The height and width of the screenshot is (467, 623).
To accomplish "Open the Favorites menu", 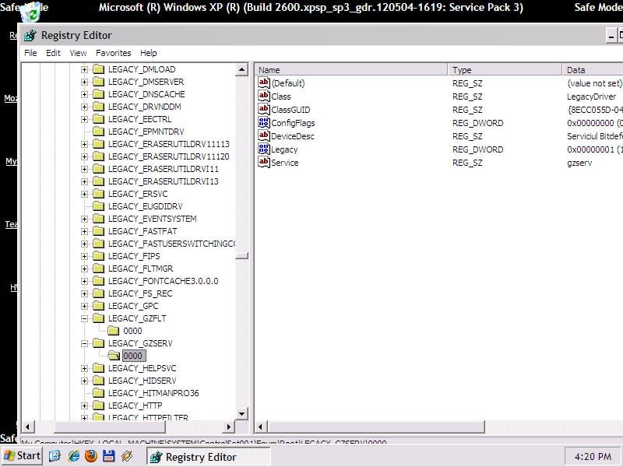I will [113, 53].
